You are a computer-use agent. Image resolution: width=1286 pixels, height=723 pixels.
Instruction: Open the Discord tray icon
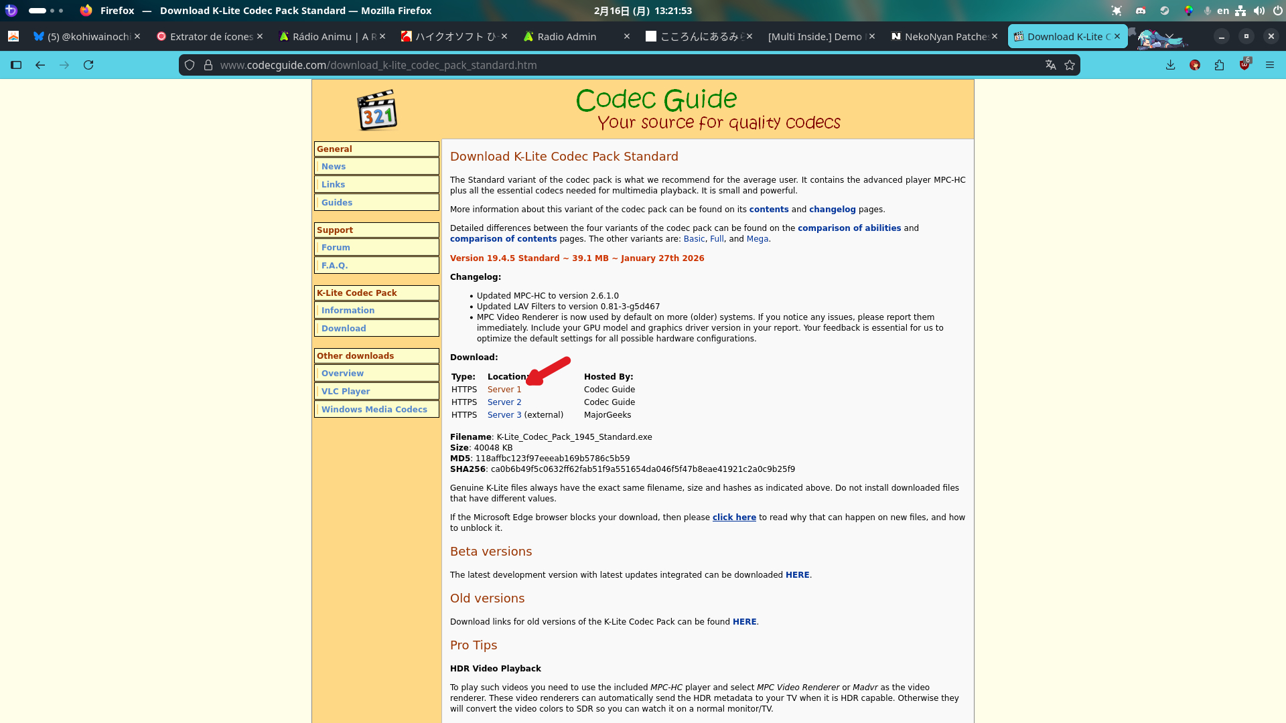[1141, 11]
